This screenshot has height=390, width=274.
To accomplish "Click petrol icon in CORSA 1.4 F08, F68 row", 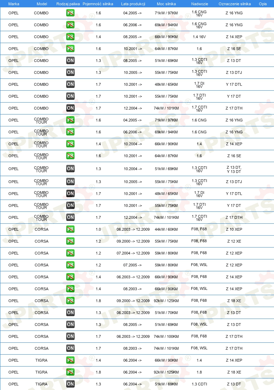I will (70, 277).
